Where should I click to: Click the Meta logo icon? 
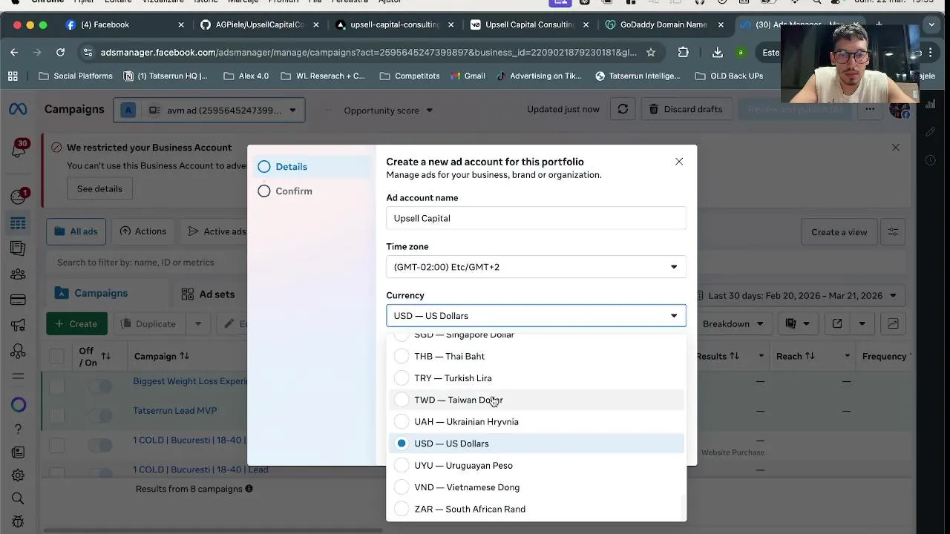(18, 109)
